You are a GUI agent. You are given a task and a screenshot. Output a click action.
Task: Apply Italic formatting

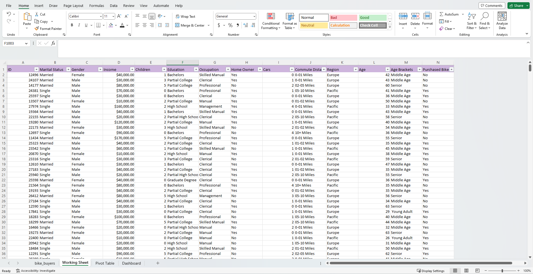79,25
